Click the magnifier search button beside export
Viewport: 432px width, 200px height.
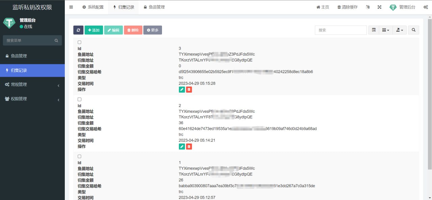(x=413, y=30)
